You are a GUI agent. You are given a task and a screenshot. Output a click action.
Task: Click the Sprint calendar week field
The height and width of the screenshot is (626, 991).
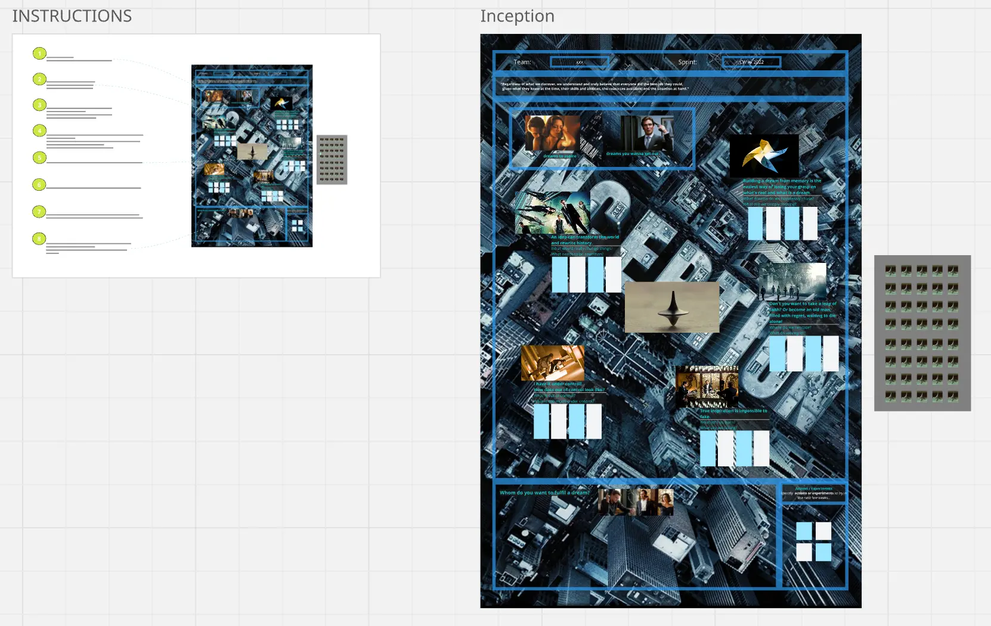[751, 62]
